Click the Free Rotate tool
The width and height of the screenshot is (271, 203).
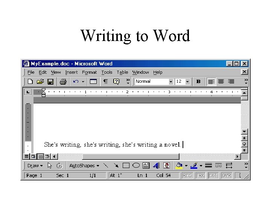(x=59, y=165)
